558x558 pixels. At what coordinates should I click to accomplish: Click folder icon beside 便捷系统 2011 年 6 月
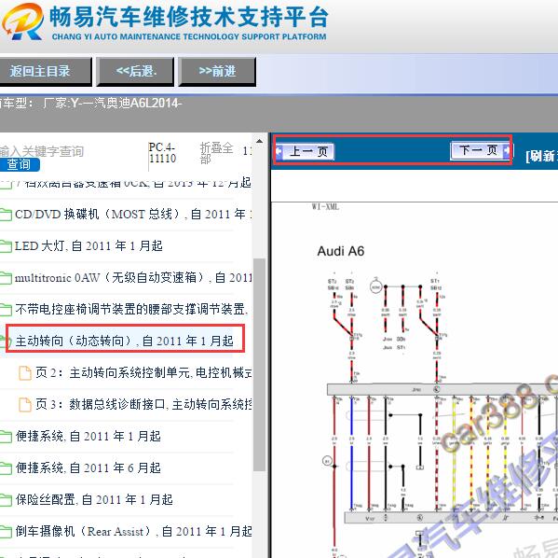[x=6, y=468]
